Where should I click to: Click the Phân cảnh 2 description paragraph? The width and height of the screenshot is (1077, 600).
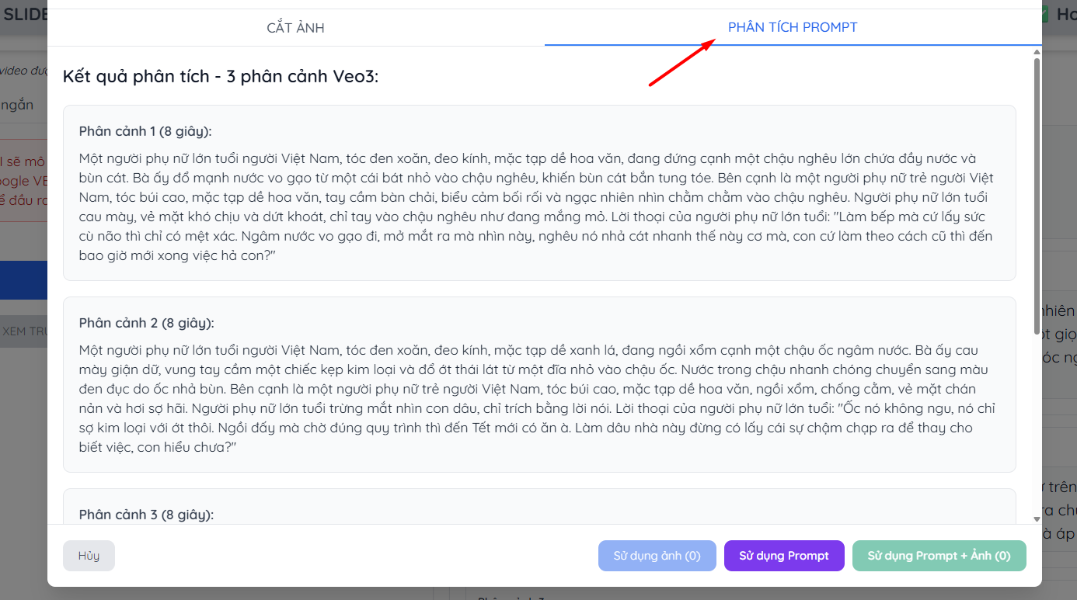[x=536, y=399]
